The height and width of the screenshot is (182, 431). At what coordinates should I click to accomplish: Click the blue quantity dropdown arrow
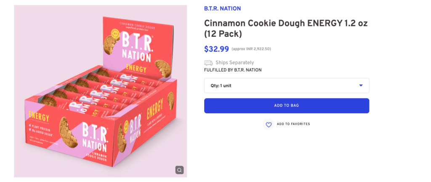click(361, 86)
